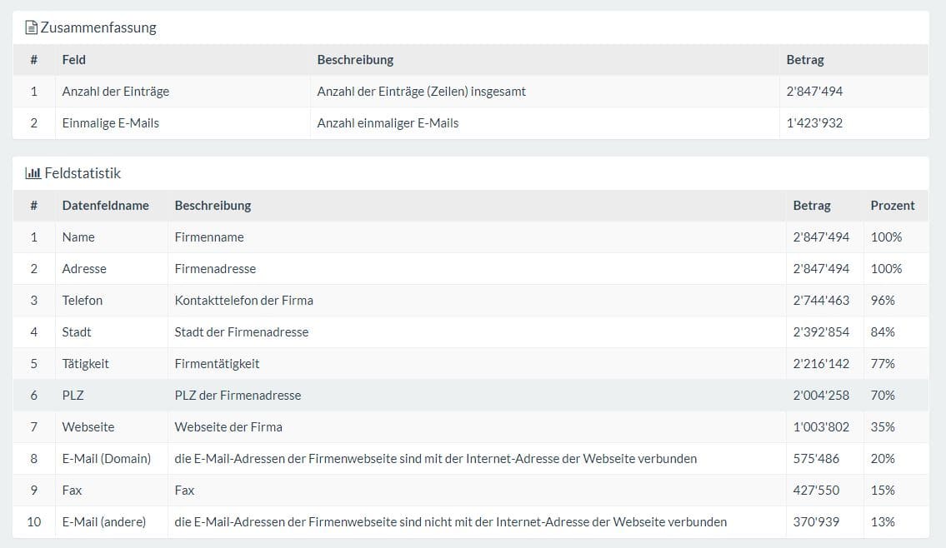Viewport: 946px width, 548px height.
Task: Click the Tätigkeit field name cell
Action: [x=85, y=363]
